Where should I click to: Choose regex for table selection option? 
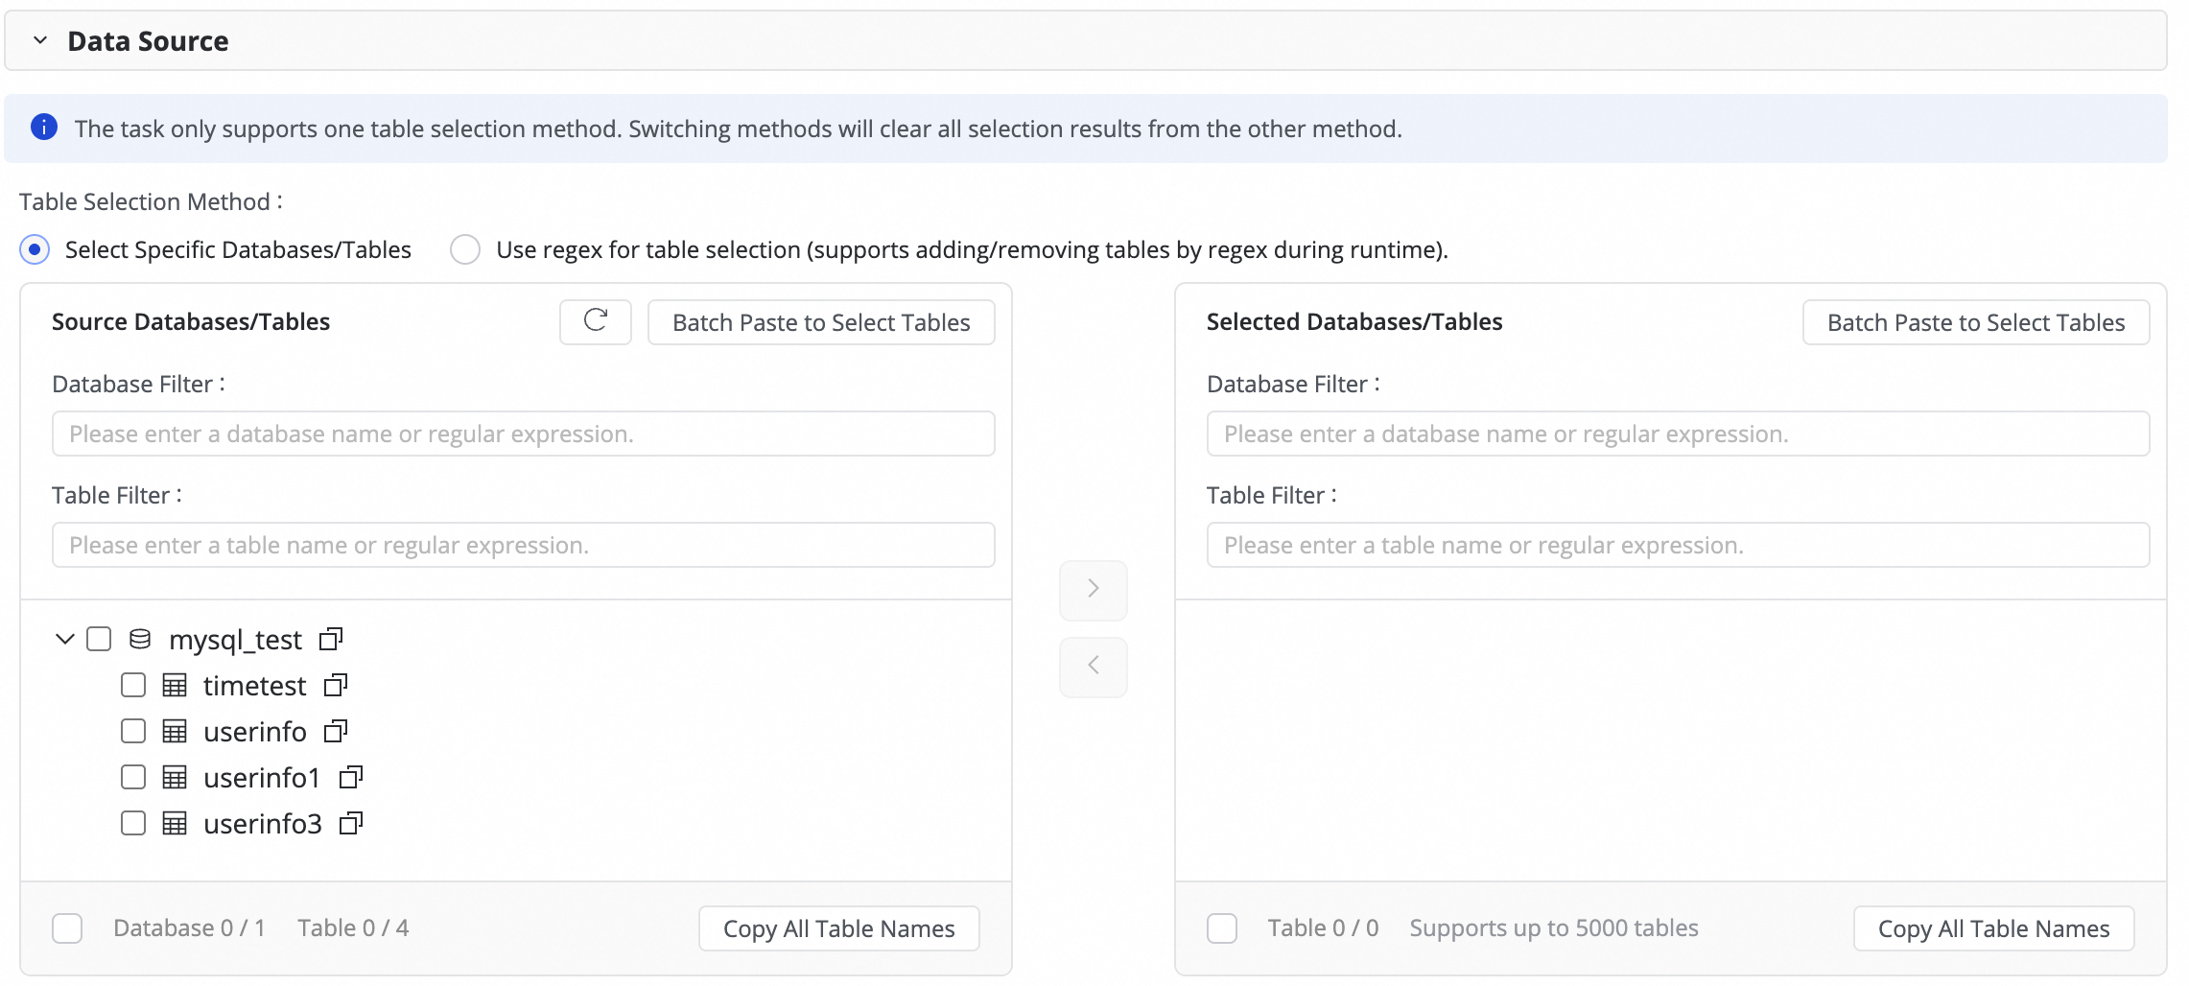[x=466, y=250]
